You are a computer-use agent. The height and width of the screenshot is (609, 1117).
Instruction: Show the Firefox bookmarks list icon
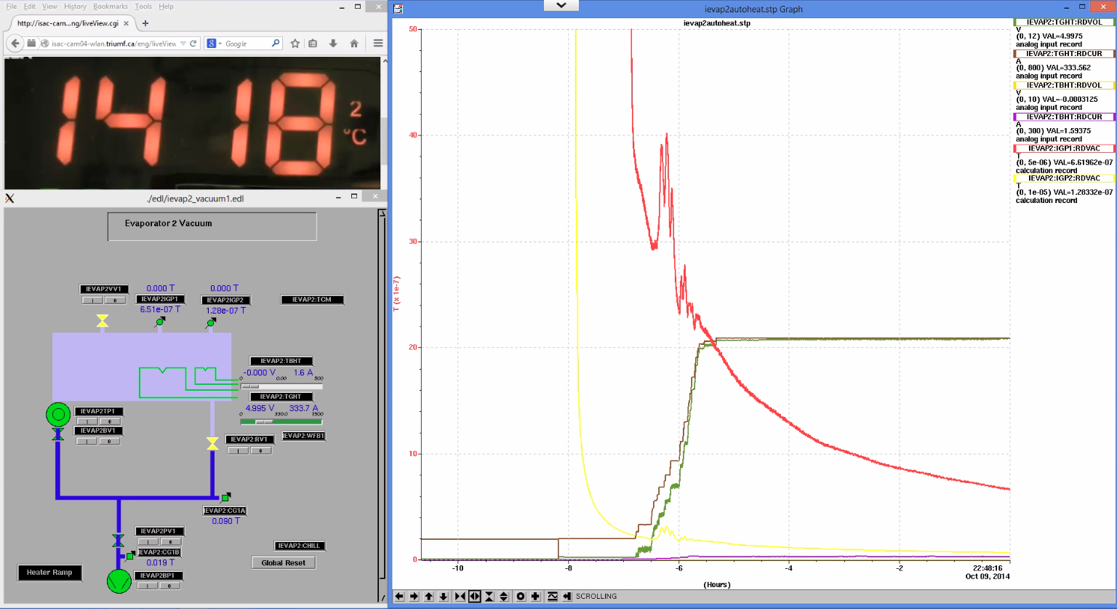point(313,44)
